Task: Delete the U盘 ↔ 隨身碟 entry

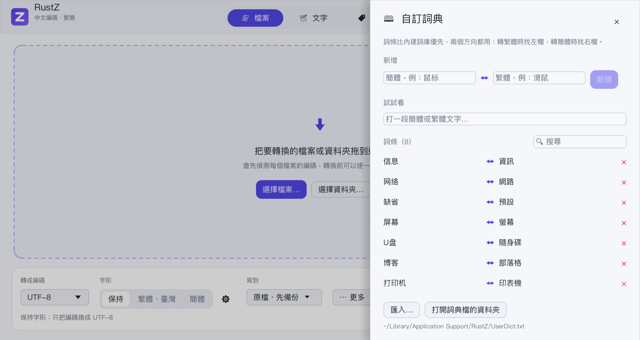Action: click(624, 243)
